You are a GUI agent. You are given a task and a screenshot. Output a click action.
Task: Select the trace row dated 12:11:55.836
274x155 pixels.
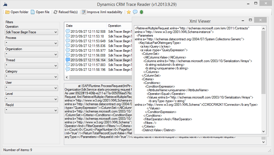tap(98, 46)
